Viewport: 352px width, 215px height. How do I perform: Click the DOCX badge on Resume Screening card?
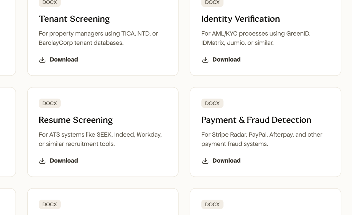click(50, 103)
